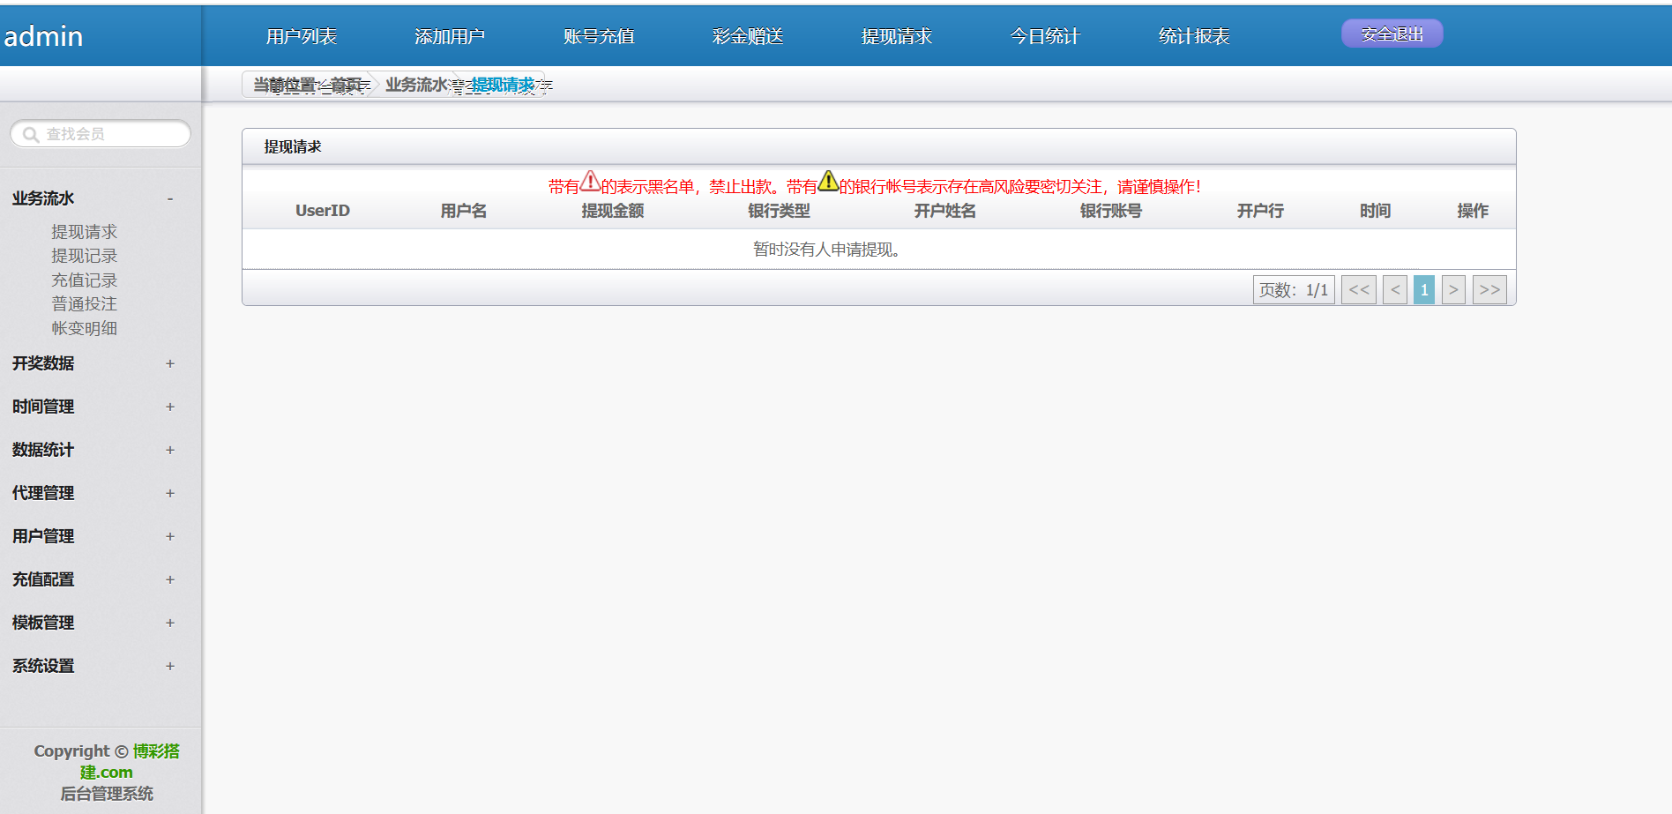Screen dimensions: 1672x814
Task: Expand the 开奖数据 sidebar section
Action: pos(170,363)
